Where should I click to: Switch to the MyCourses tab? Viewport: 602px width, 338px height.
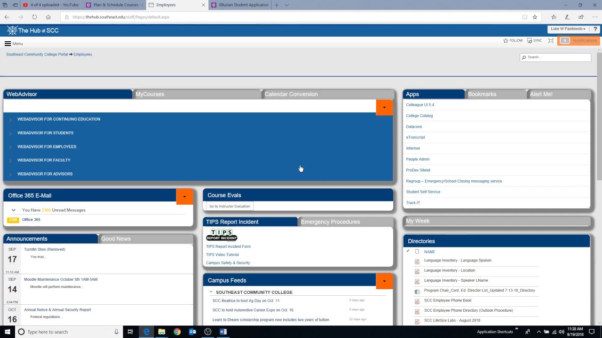[x=197, y=94]
